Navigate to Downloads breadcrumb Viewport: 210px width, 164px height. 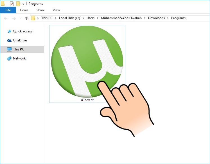pyautogui.click(x=156, y=18)
